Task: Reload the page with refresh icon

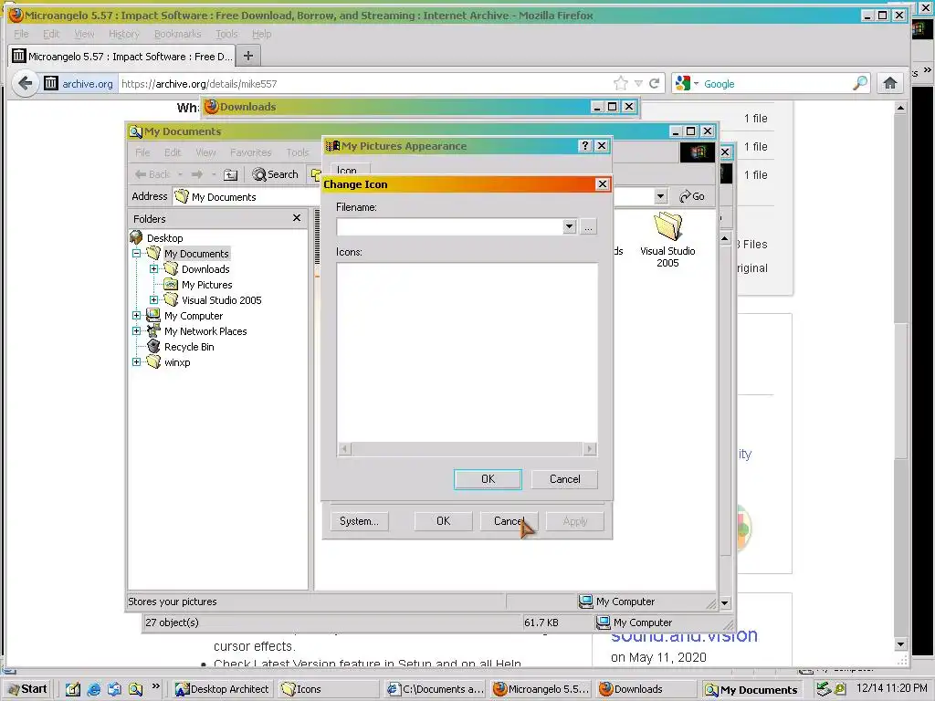Action: click(654, 83)
